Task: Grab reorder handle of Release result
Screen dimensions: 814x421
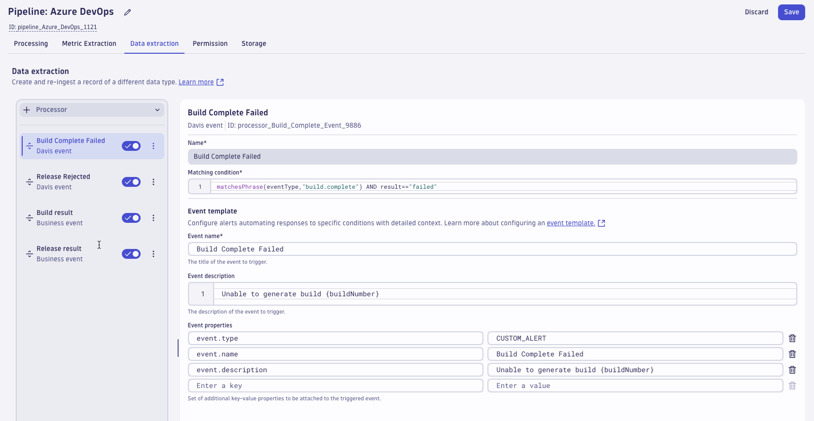Action: (30, 254)
